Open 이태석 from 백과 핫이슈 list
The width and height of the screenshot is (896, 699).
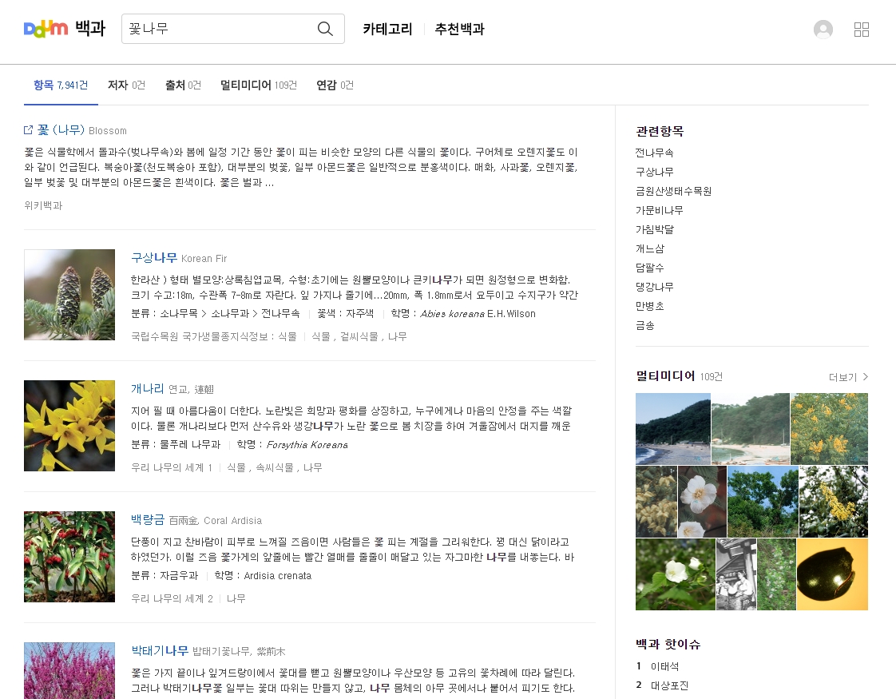[664, 665]
